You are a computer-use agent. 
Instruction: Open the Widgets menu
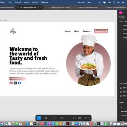[45, 2]
